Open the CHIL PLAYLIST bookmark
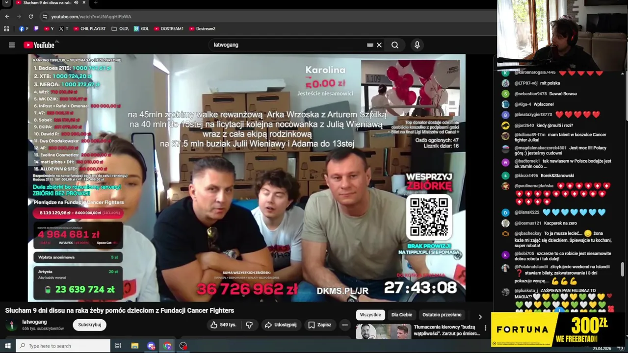The height and width of the screenshot is (353, 628). pyautogui.click(x=90, y=29)
